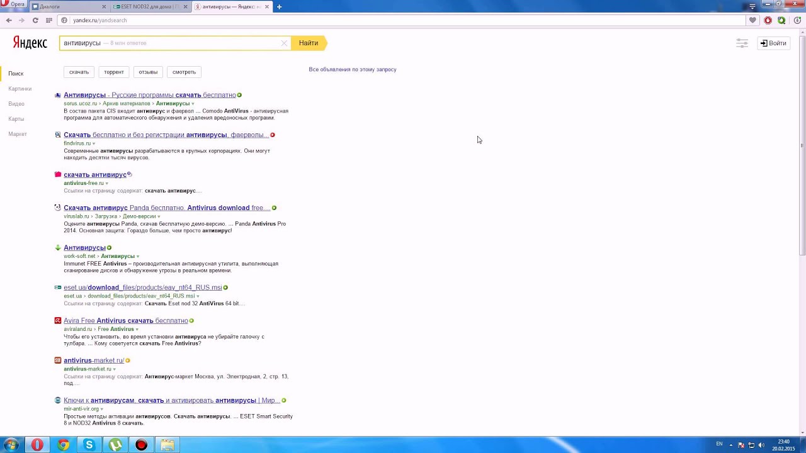Select Видео in left sidebar
The image size is (806, 453).
[16, 104]
